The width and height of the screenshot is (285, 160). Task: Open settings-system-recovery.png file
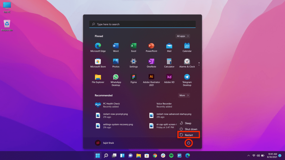point(115,126)
